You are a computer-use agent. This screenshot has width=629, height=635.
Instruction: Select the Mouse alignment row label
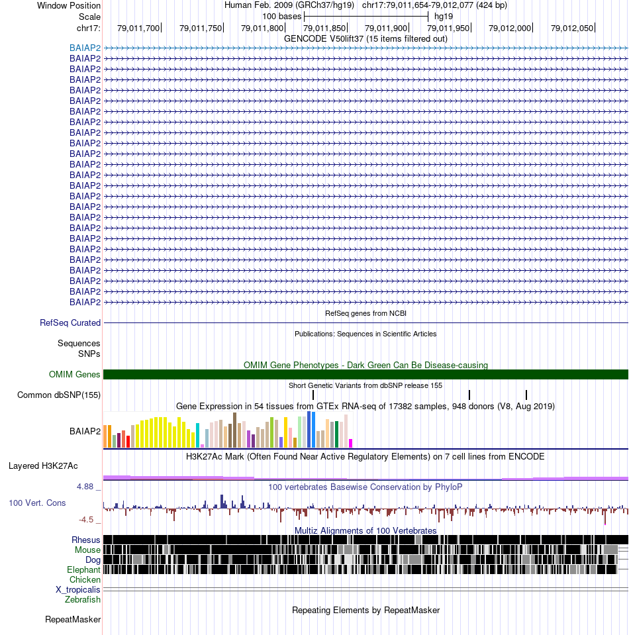coord(87,550)
